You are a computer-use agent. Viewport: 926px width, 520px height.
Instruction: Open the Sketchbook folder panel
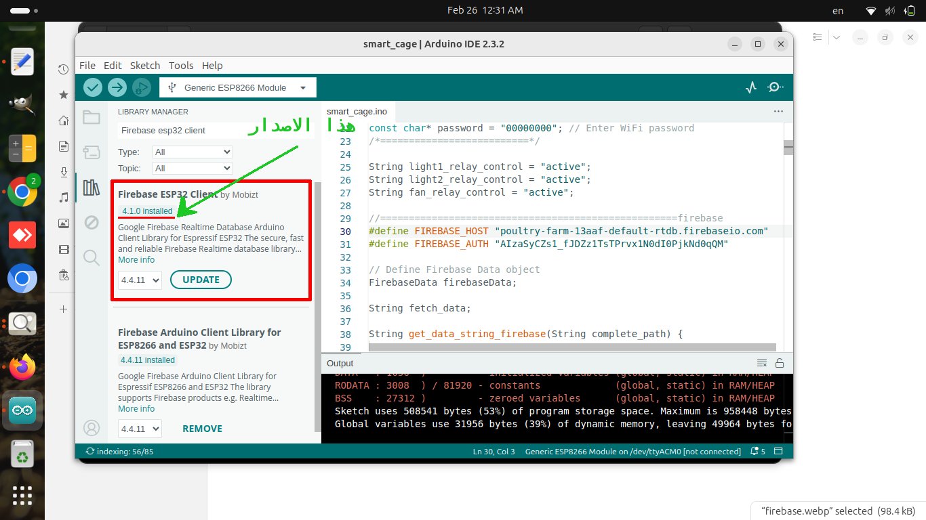click(x=92, y=118)
